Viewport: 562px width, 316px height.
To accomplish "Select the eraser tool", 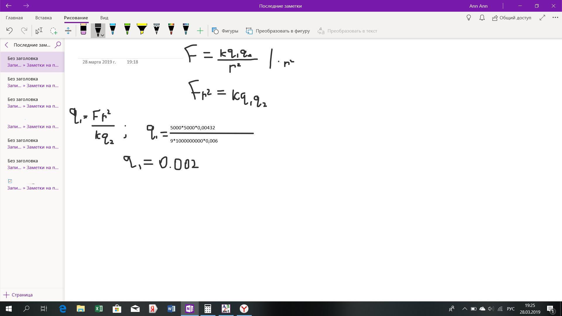I will click(x=83, y=30).
